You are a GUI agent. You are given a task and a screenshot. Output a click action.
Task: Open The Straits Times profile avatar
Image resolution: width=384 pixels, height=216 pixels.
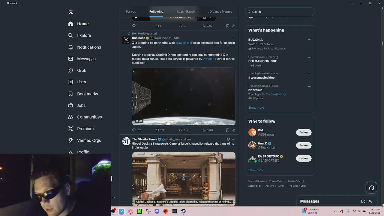tap(126, 141)
